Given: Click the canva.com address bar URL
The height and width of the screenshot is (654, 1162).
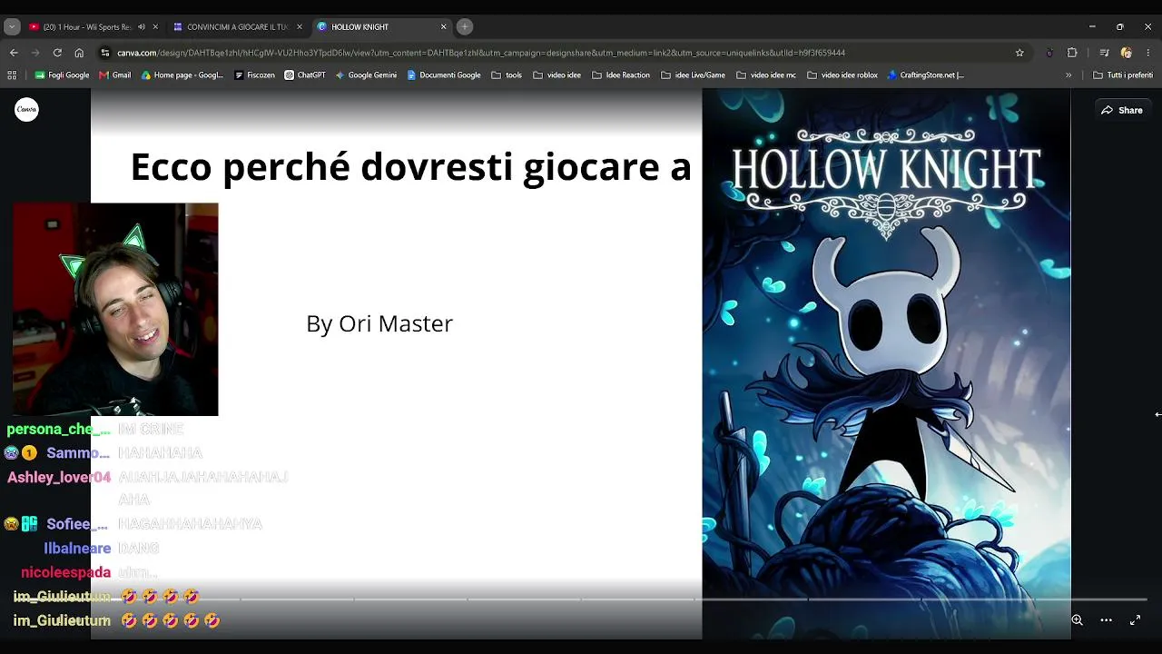Looking at the screenshot, I should click(x=481, y=53).
